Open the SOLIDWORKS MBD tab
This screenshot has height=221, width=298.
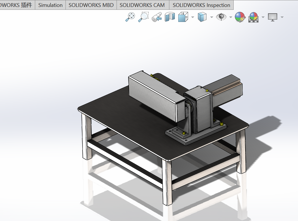[x=91, y=5]
